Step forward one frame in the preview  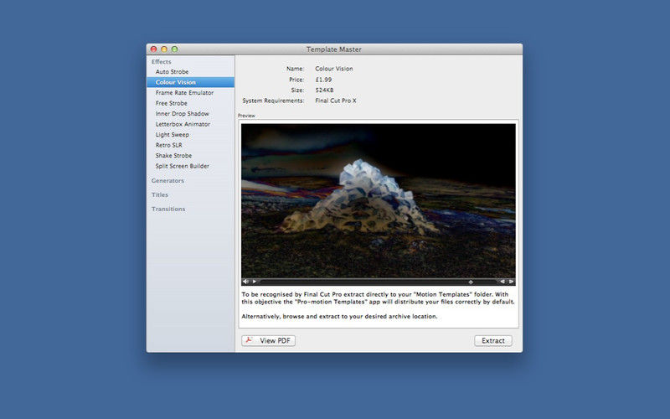coord(512,282)
